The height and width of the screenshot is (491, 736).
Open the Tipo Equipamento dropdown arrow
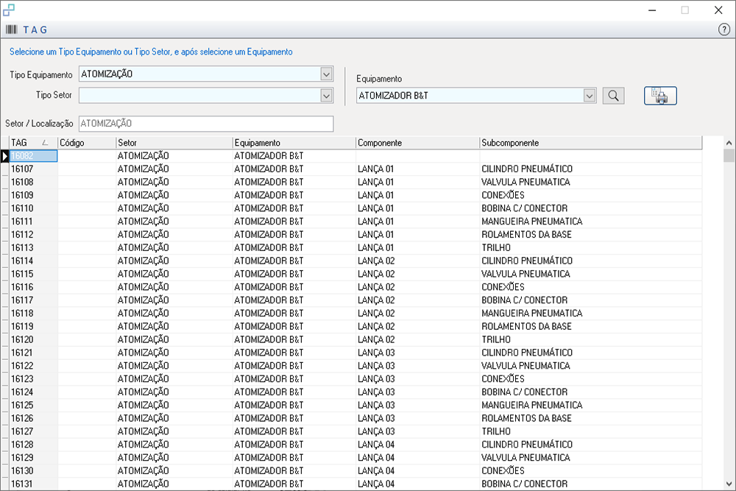[326, 74]
